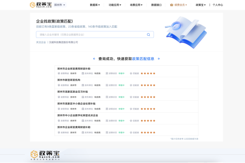Click the 政策状态 icon in the 高新区就业见习补贴 row
Image resolution: width=245 pixels, height=163 pixels.
click(107, 97)
